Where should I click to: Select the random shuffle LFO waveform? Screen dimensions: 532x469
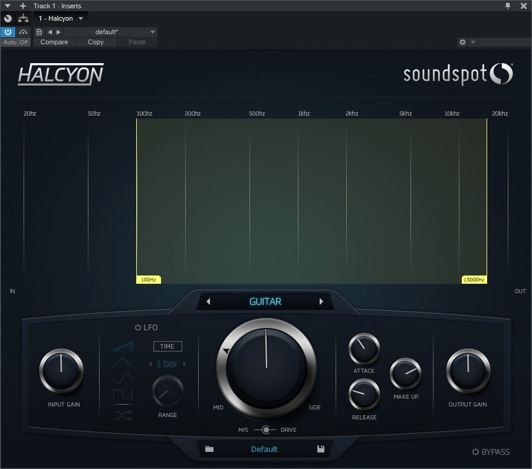(123, 415)
